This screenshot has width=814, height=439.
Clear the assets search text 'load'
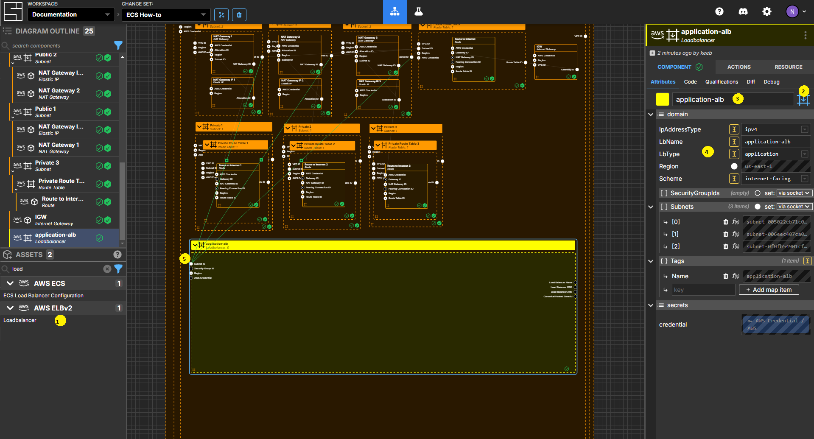(107, 269)
